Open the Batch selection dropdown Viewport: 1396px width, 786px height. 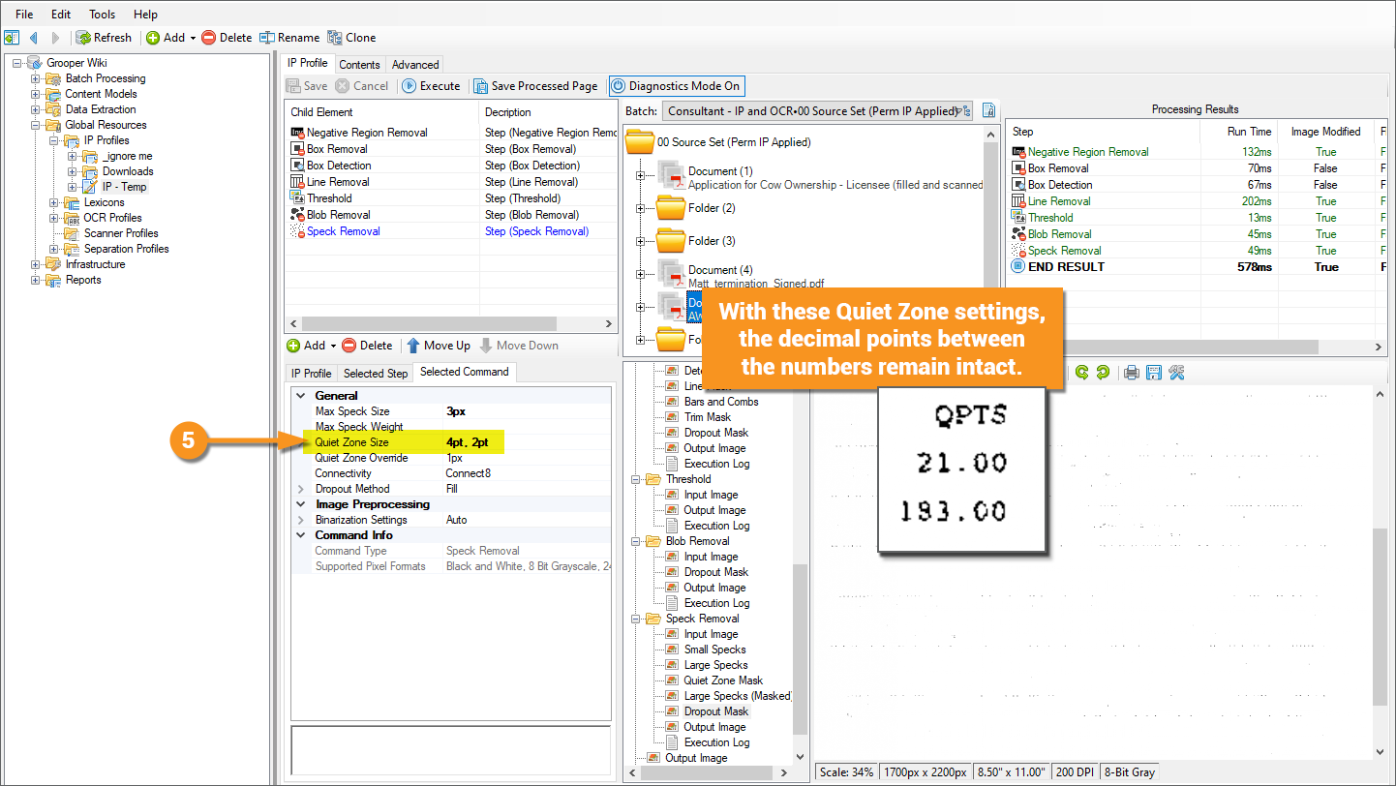pyautogui.click(x=962, y=111)
